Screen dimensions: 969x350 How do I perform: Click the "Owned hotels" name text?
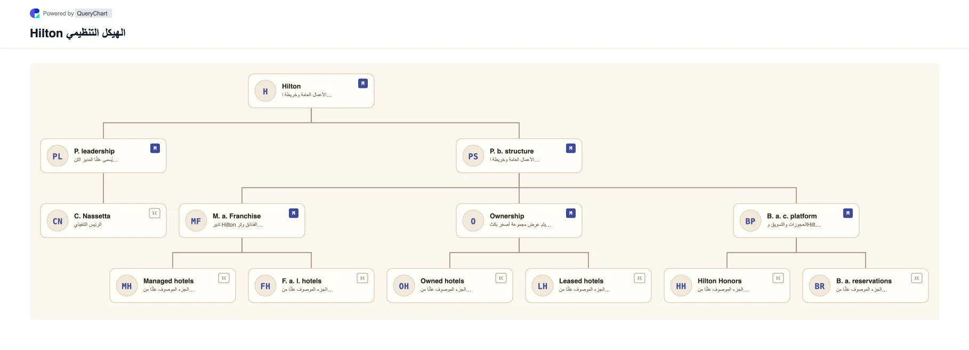(442, 281)
